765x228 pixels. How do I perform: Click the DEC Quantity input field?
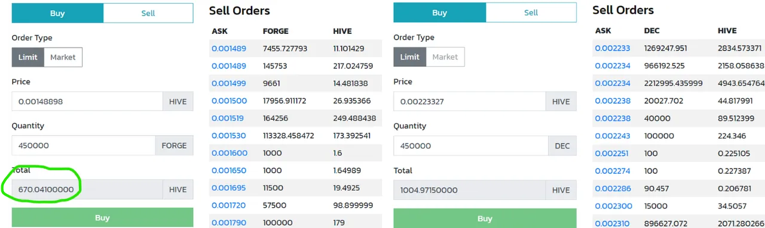point(471,146)
